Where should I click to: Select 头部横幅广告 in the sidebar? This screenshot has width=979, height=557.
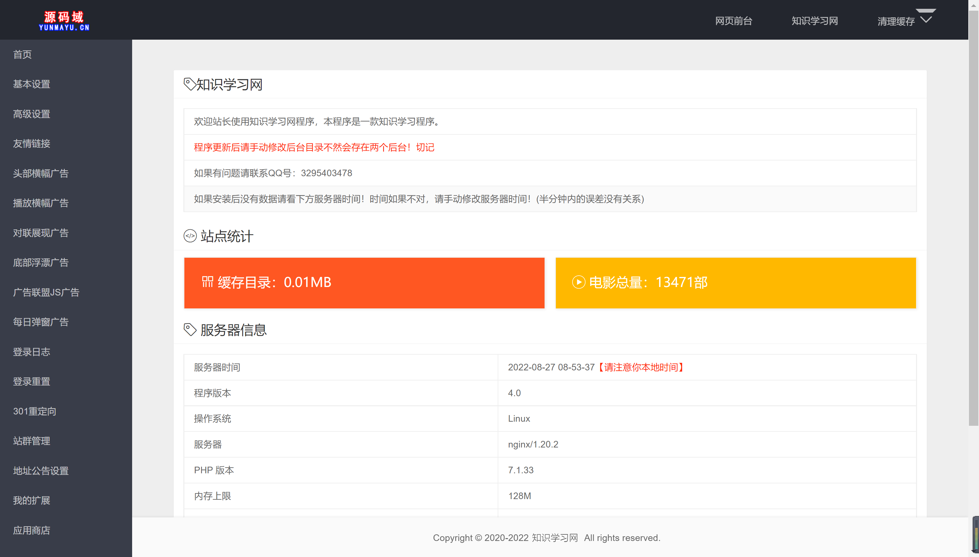coord(41,173)
